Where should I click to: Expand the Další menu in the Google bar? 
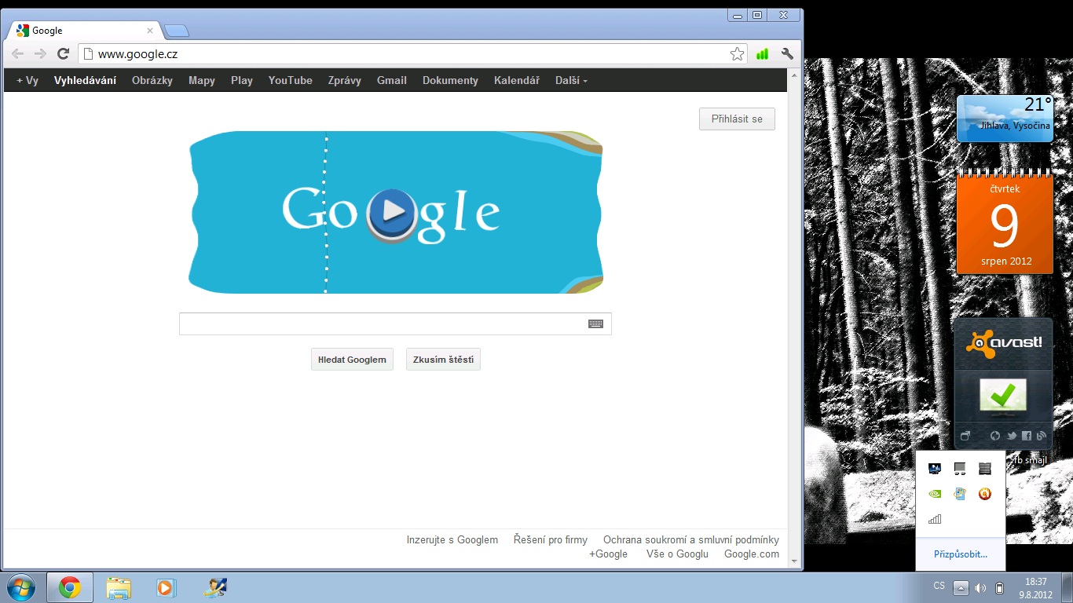click(571, 80)
